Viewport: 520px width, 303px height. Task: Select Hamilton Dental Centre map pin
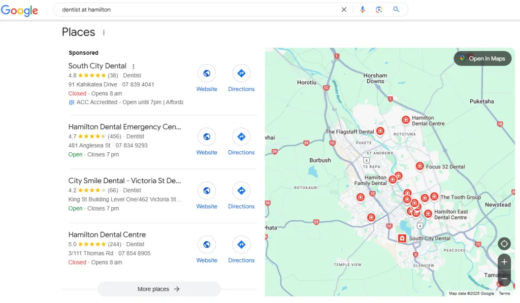click(x=406, y=120)
